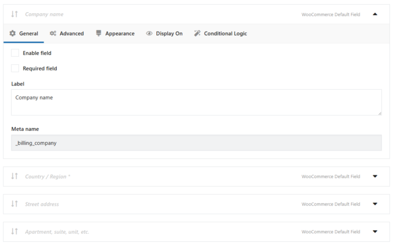Viewport: 393px width, 247px height.
Task: Click the Conditional Logic magic wand icon
Action: 197,33
